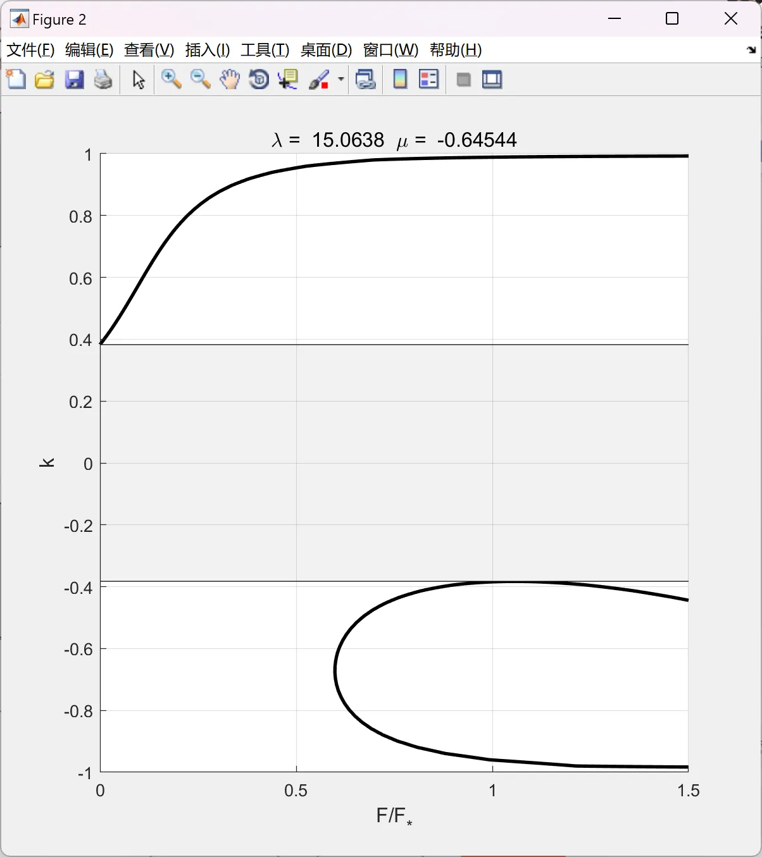Screen dimensions: 762x857
Task: Select the Edit Plot arrow tool
Action: coord(139,80)
